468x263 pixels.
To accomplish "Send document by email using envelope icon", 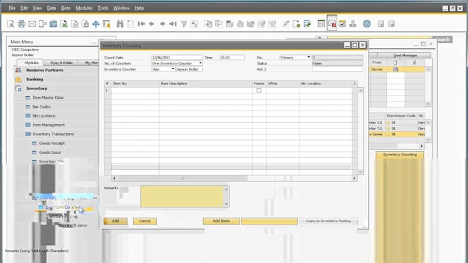I will [x=32, y=24].
